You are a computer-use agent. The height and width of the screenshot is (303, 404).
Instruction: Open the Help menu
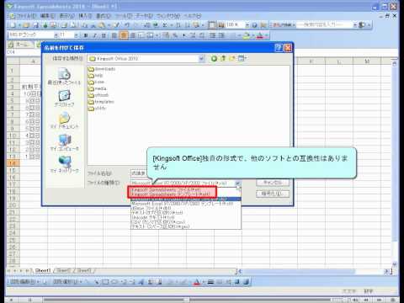coord(193,16)
